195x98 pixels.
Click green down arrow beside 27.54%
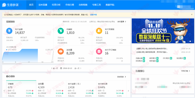click(x=93, y=91)
